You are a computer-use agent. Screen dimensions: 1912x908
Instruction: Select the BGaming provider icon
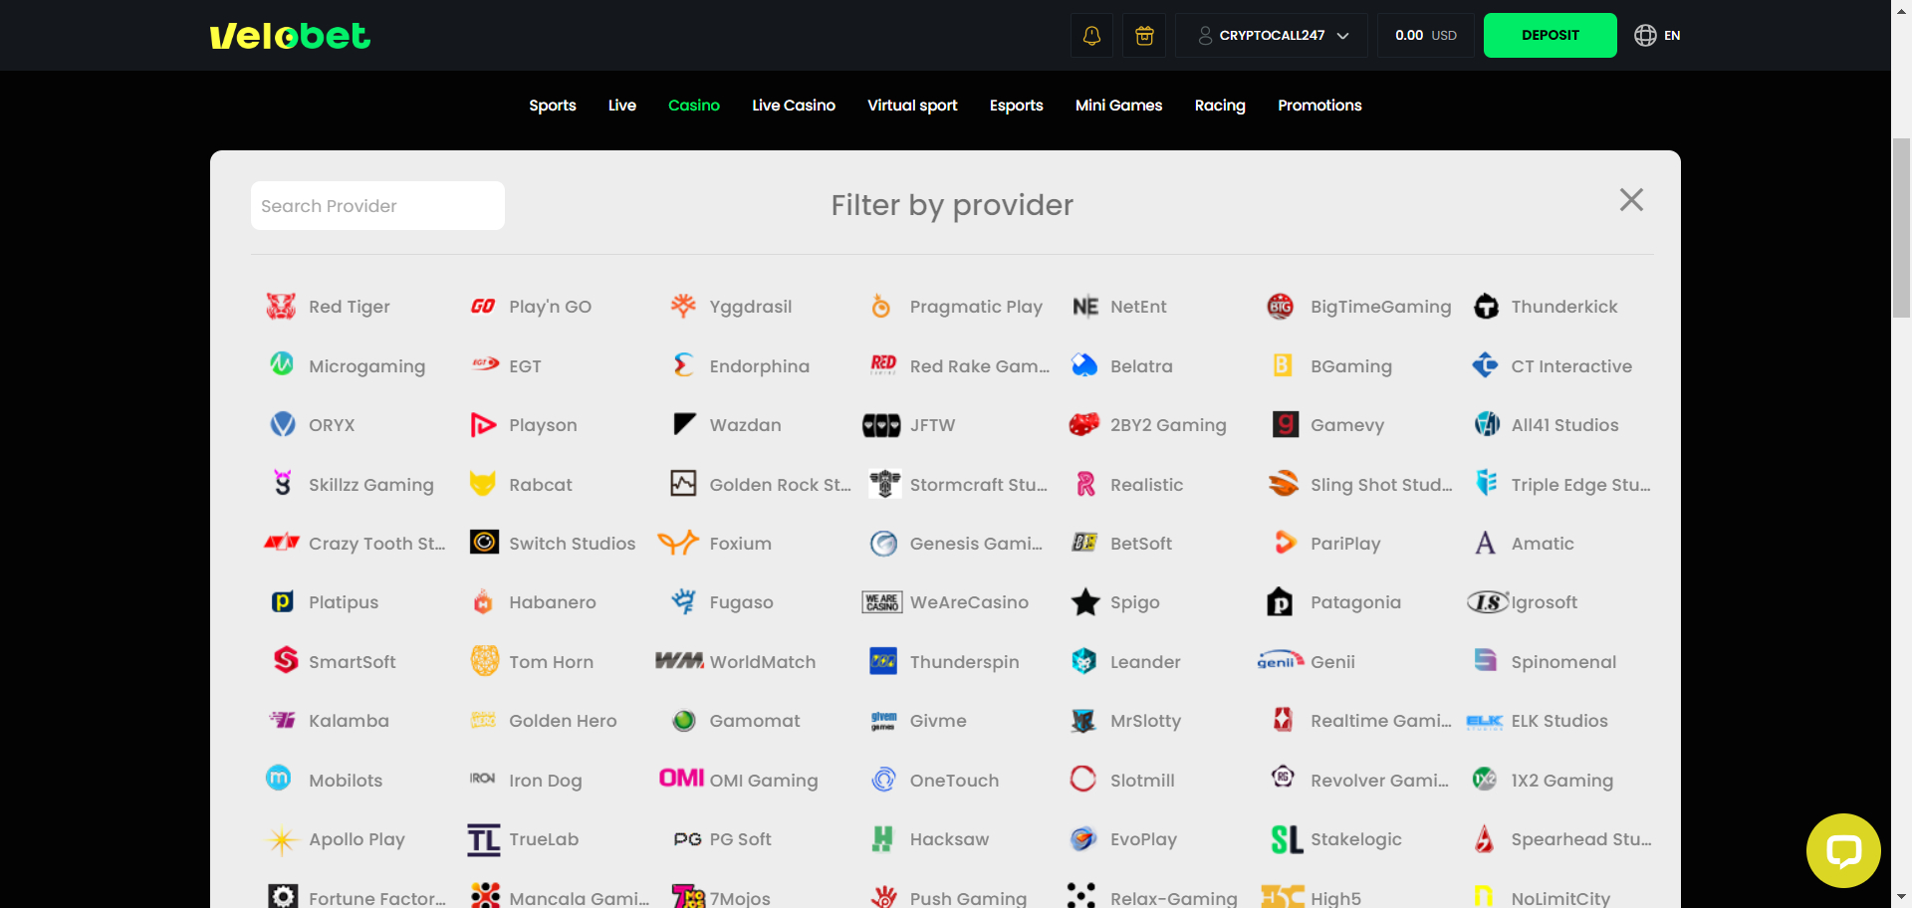tap(1283, 365)
